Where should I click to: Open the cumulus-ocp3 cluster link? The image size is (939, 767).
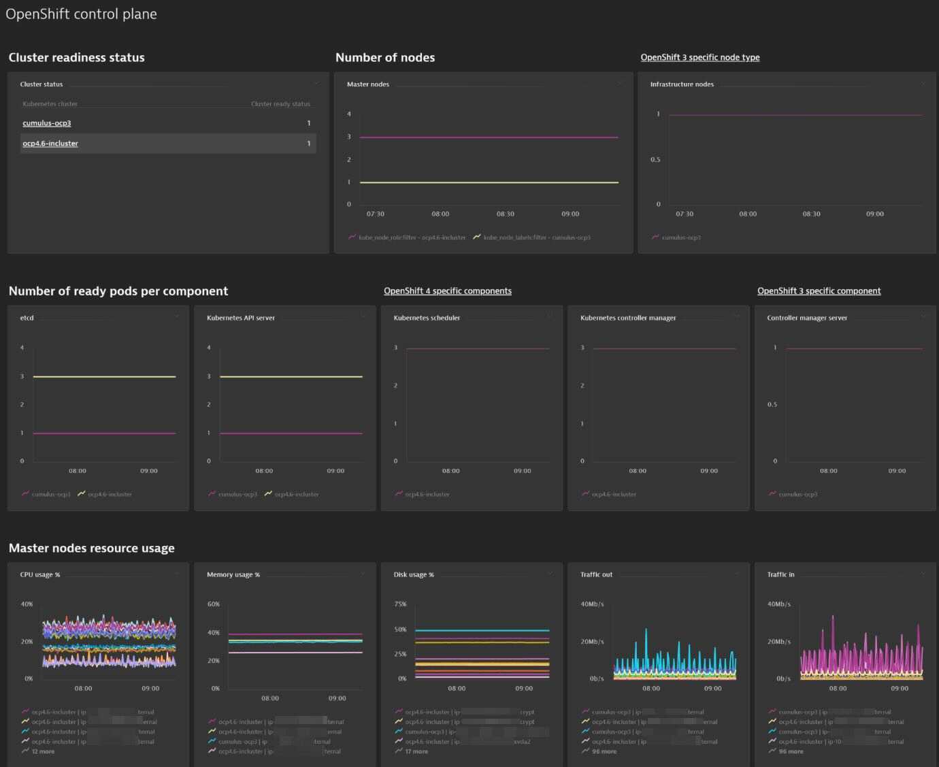click(x=47, y=123)
